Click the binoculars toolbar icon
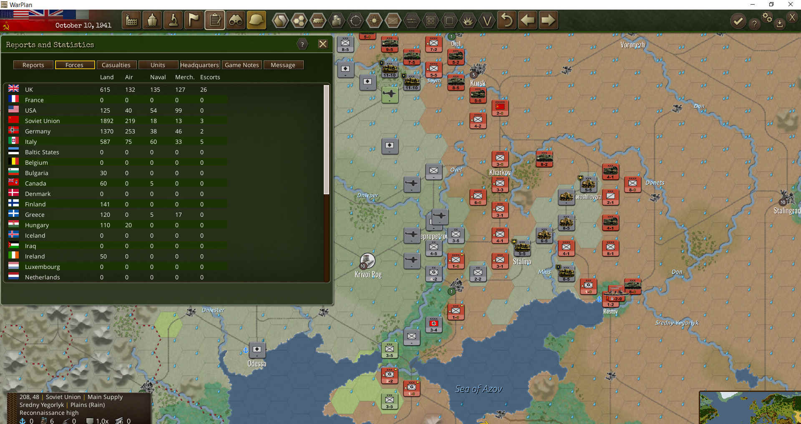 [236, 20]
